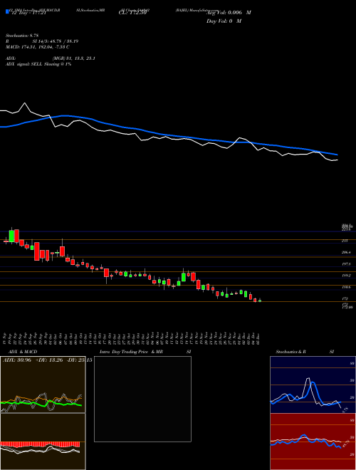The image size is (356, 470).
Task: Click the 'ADX: 30.96' value in ADX panel
Action: 17,360
